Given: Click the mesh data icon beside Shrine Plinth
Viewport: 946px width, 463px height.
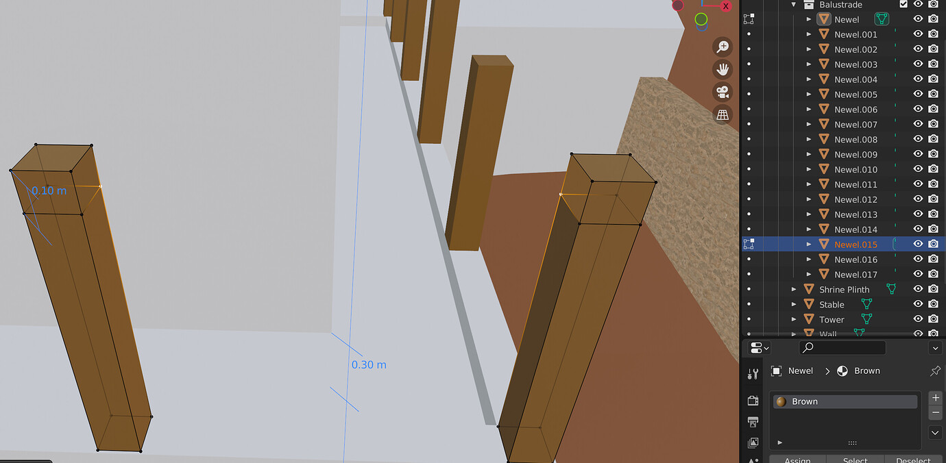Looking at the screenshot, I should pos(891,289).
